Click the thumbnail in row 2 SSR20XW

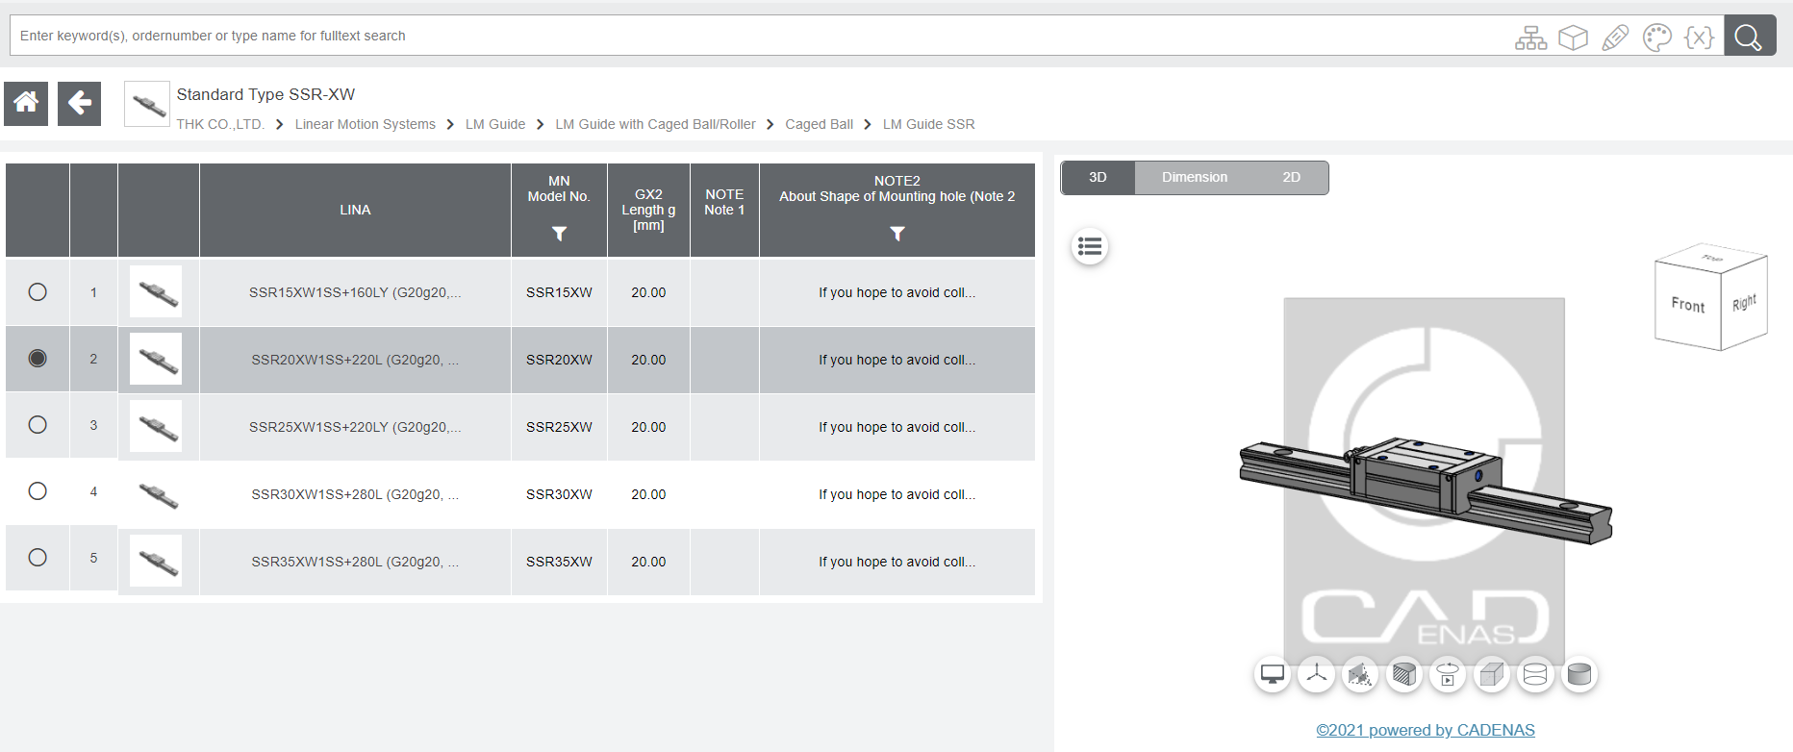click(x=156, y=359)
